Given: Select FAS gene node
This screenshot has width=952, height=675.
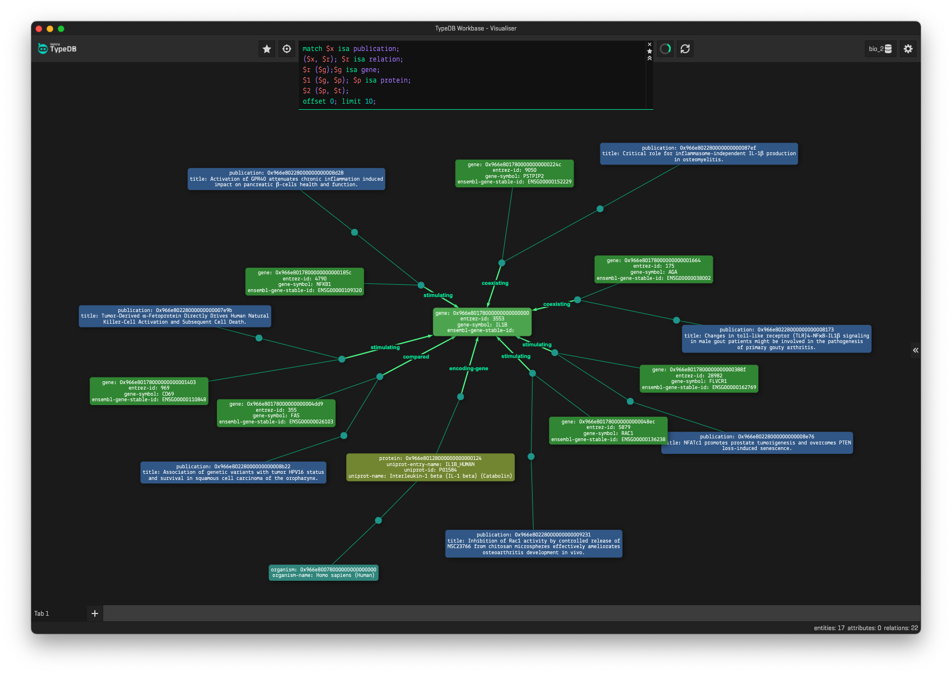Looking at the screenshot, I should 276,413.
